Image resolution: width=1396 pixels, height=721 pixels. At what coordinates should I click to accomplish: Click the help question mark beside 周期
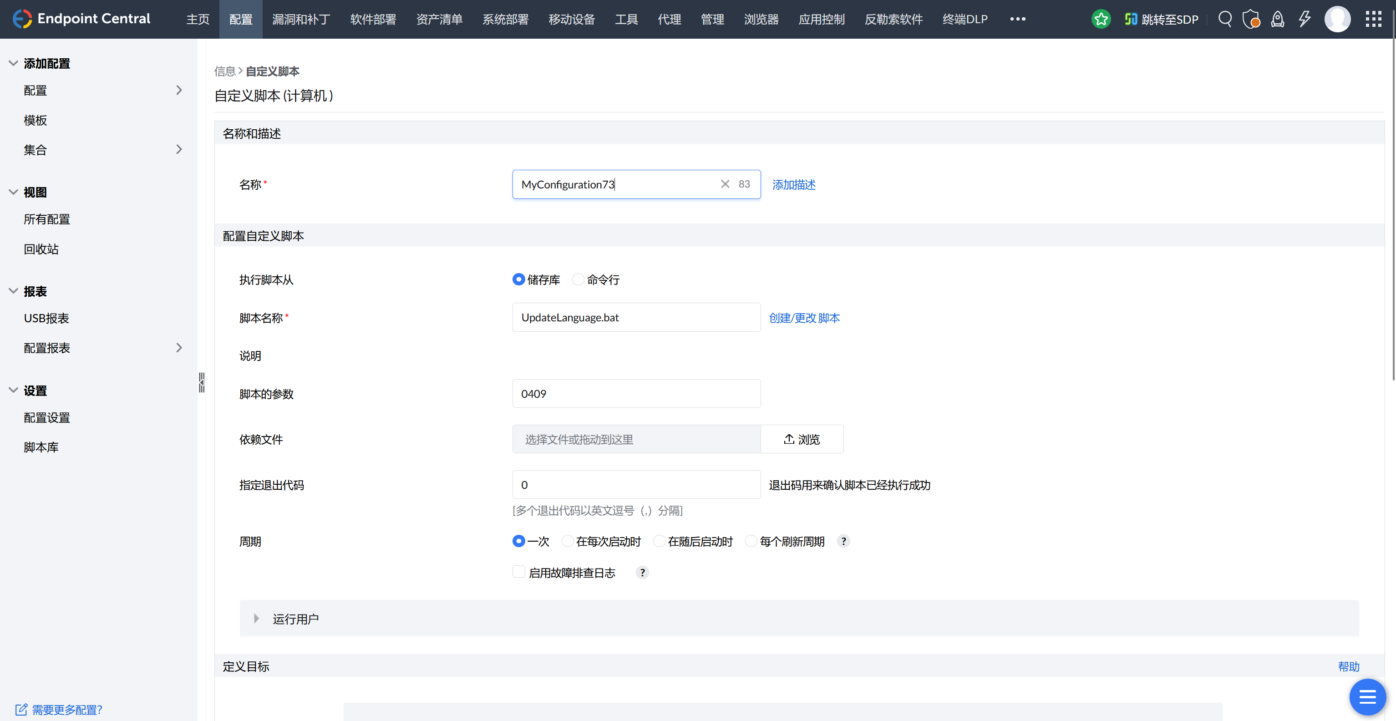point(843,541)
